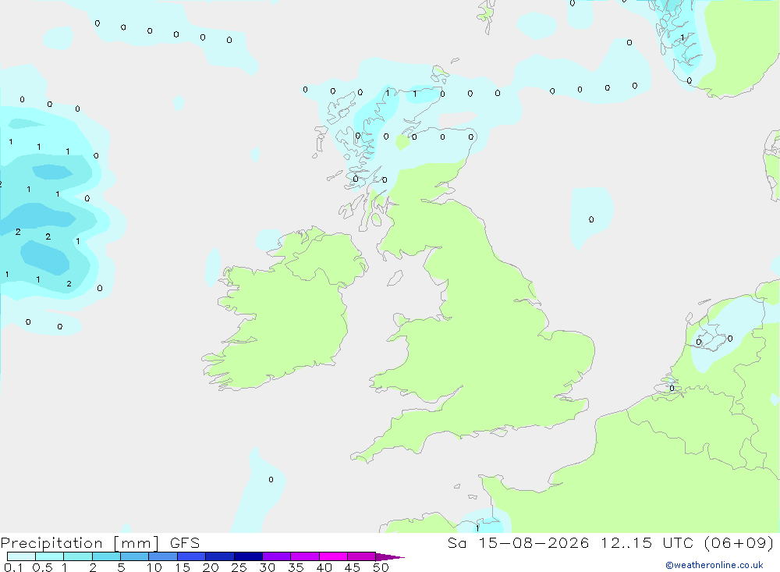Click the "25" legend scale label

239,567
